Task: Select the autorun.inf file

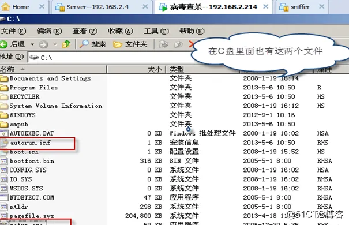Action: [30, 142]
